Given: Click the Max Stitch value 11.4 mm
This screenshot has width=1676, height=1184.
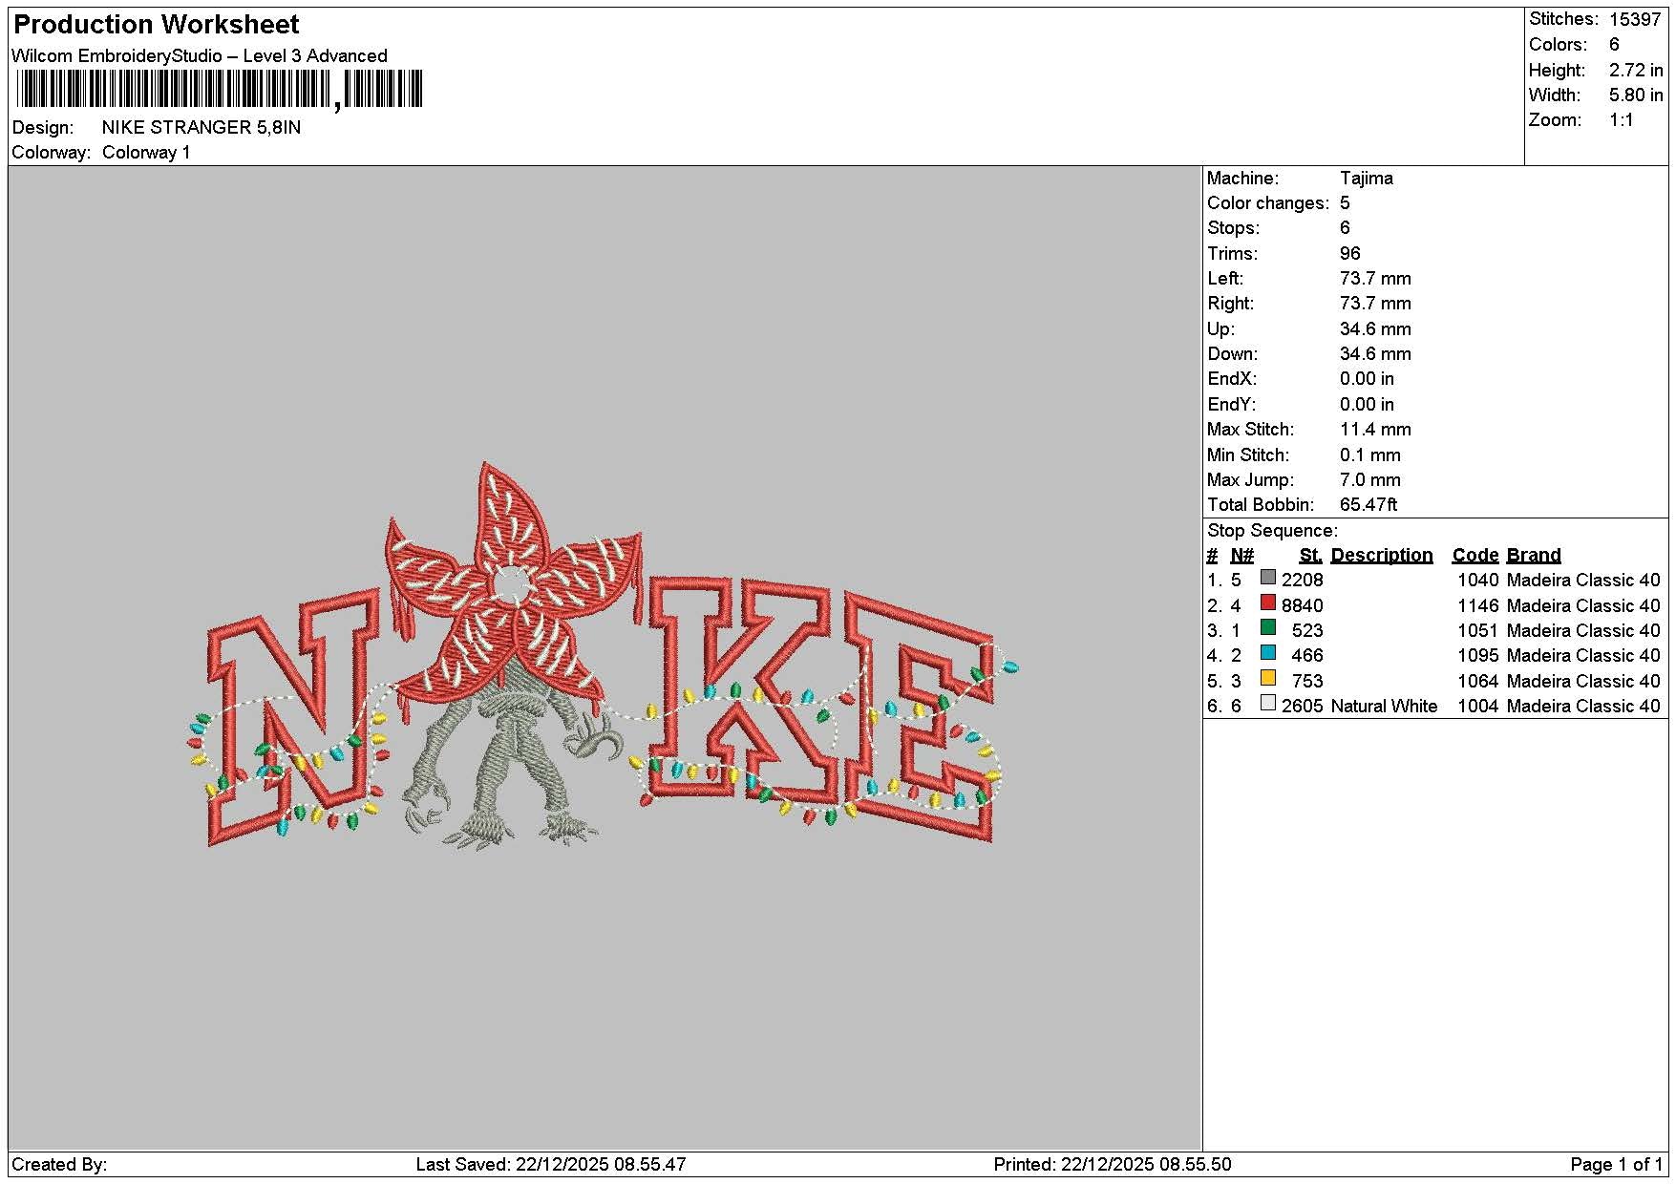Looking at the screenshot, I should pos(1374,430).
